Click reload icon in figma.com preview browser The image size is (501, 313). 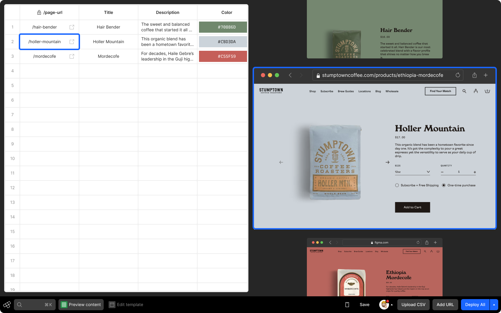(x=418, y=242)
